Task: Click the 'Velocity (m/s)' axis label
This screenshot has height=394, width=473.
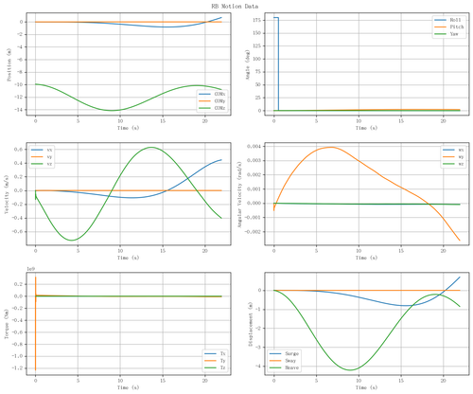Action: coord(7,194)
